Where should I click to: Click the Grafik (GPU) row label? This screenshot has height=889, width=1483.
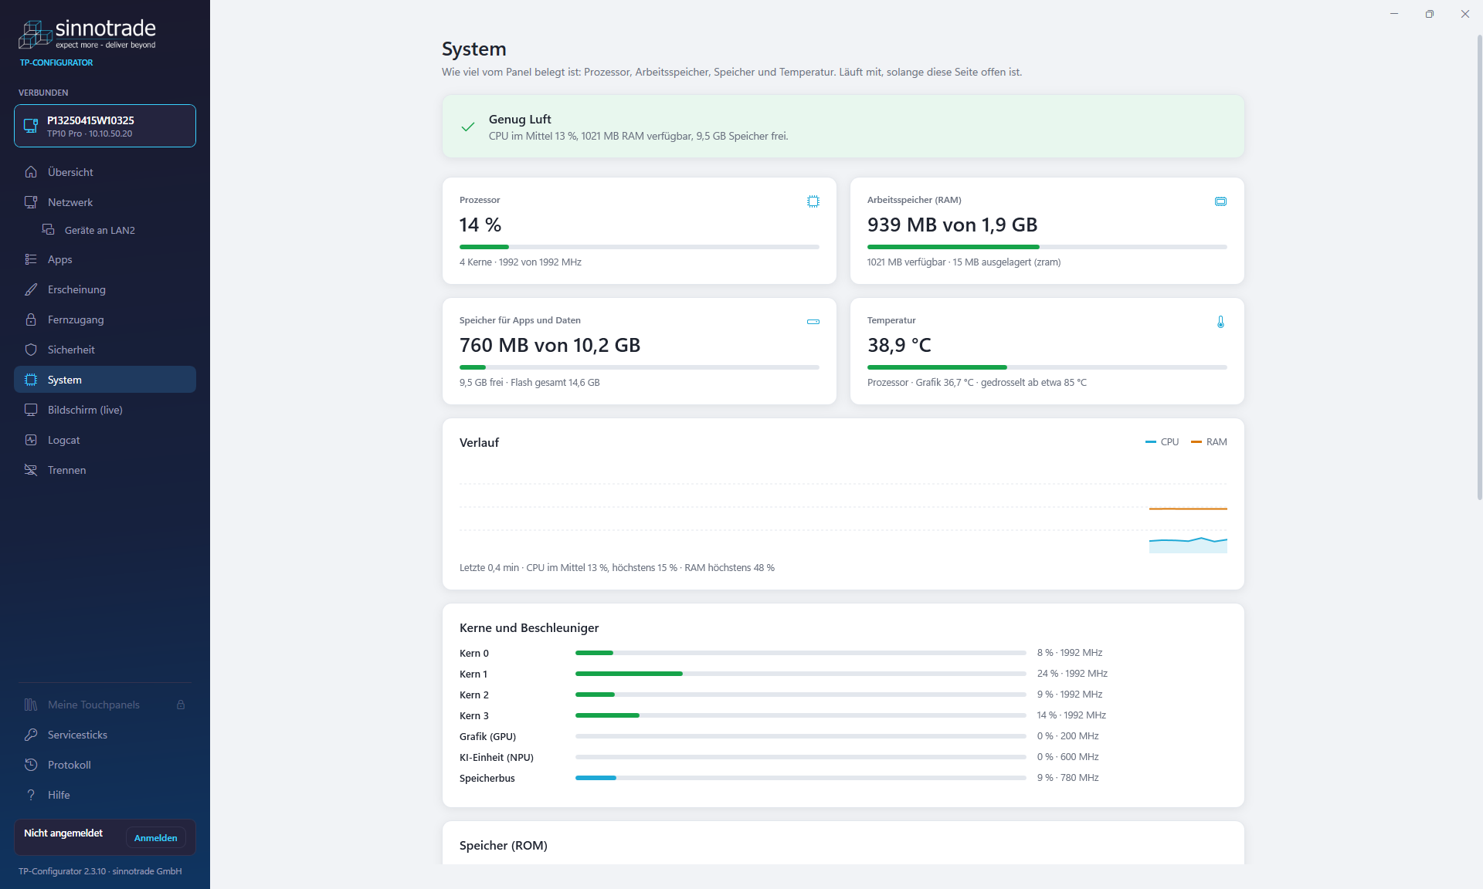[x=487, y=736]
